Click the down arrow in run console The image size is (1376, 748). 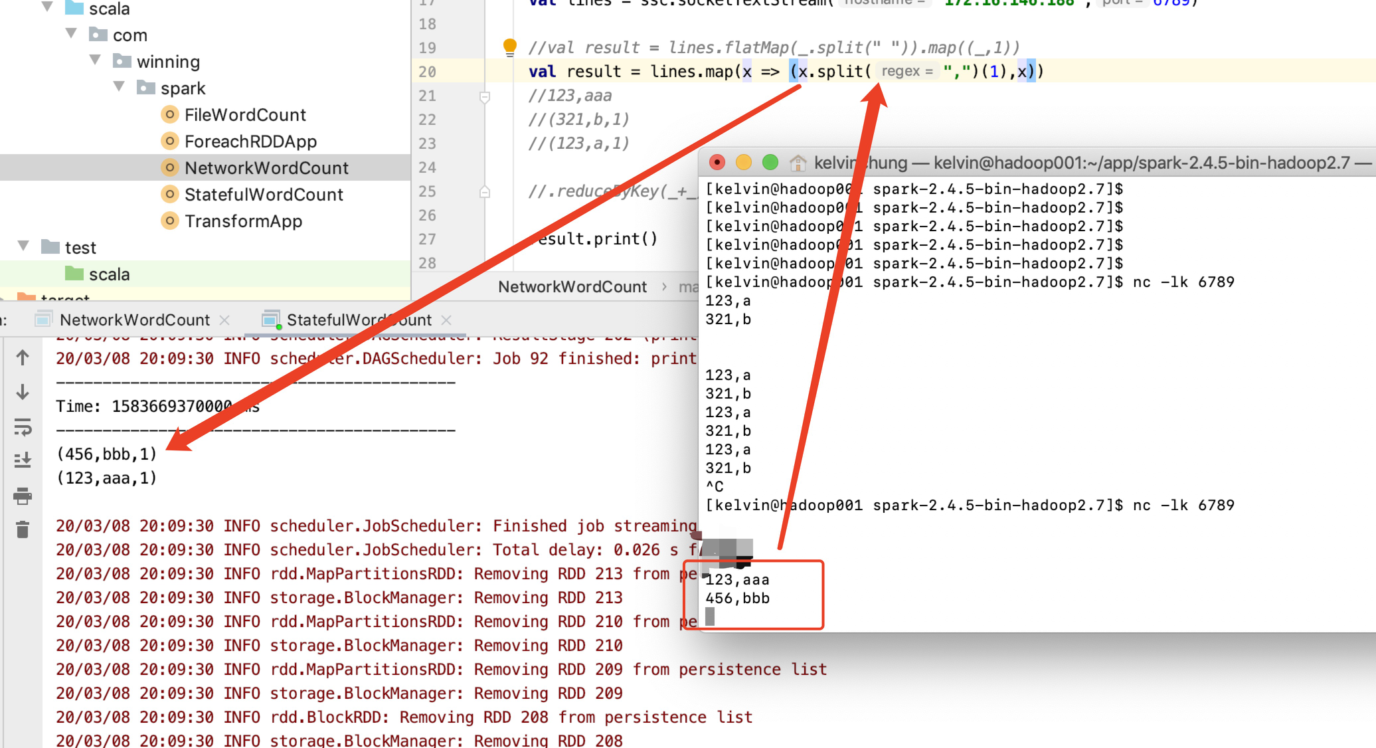point(23,392)
